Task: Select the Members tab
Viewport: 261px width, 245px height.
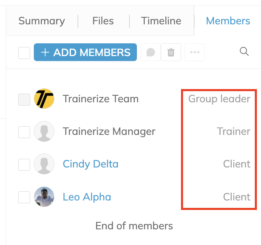Action: tap(228, 21)
